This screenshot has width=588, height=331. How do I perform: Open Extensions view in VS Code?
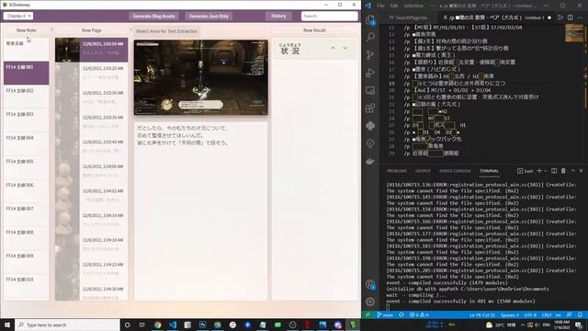(370, 108)
